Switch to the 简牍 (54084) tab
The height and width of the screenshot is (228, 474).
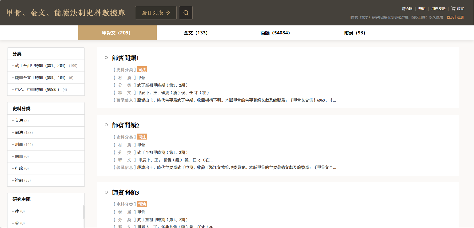[275, 33]
